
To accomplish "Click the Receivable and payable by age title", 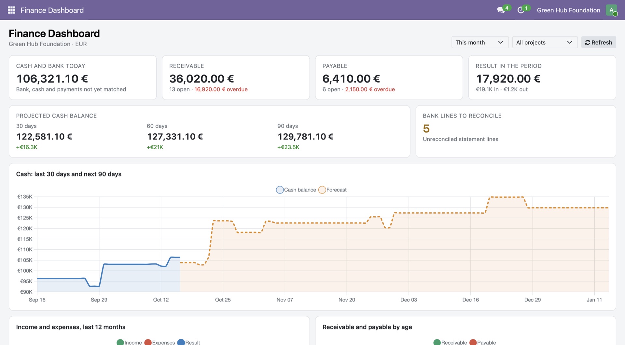I will click(x=367, y=327).
